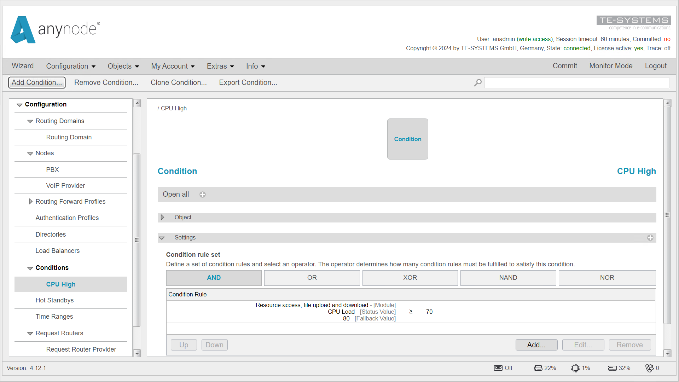Expand the Object section
This screenshot has width=679, height=382.
[x=163, y=217]
